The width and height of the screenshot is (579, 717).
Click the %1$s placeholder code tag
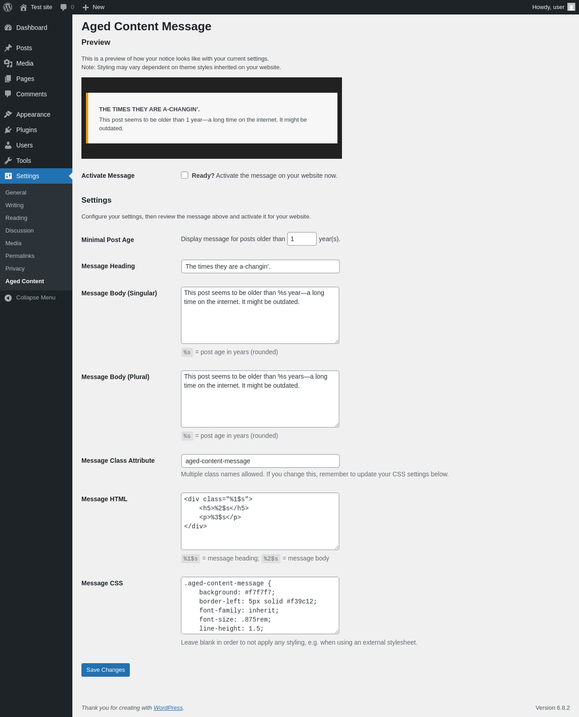tap(190, 559)
